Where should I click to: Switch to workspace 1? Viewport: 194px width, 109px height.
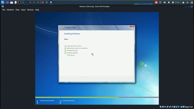[x=26, y=2]
